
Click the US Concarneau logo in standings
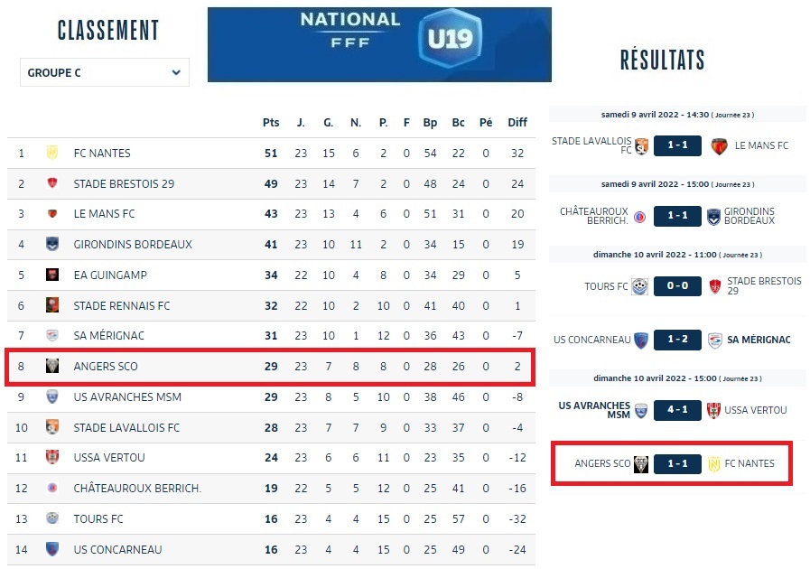(x=52, y=548)
